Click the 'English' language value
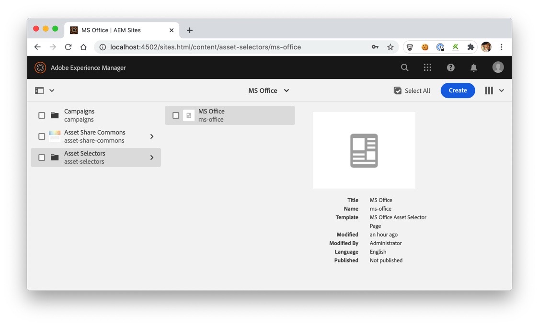This screenshot has height=326, width=539. 378,252
